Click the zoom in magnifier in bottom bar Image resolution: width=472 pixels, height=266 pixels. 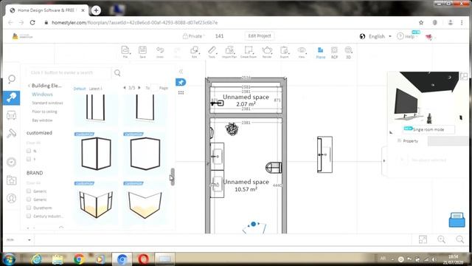(x=441, y=239)
